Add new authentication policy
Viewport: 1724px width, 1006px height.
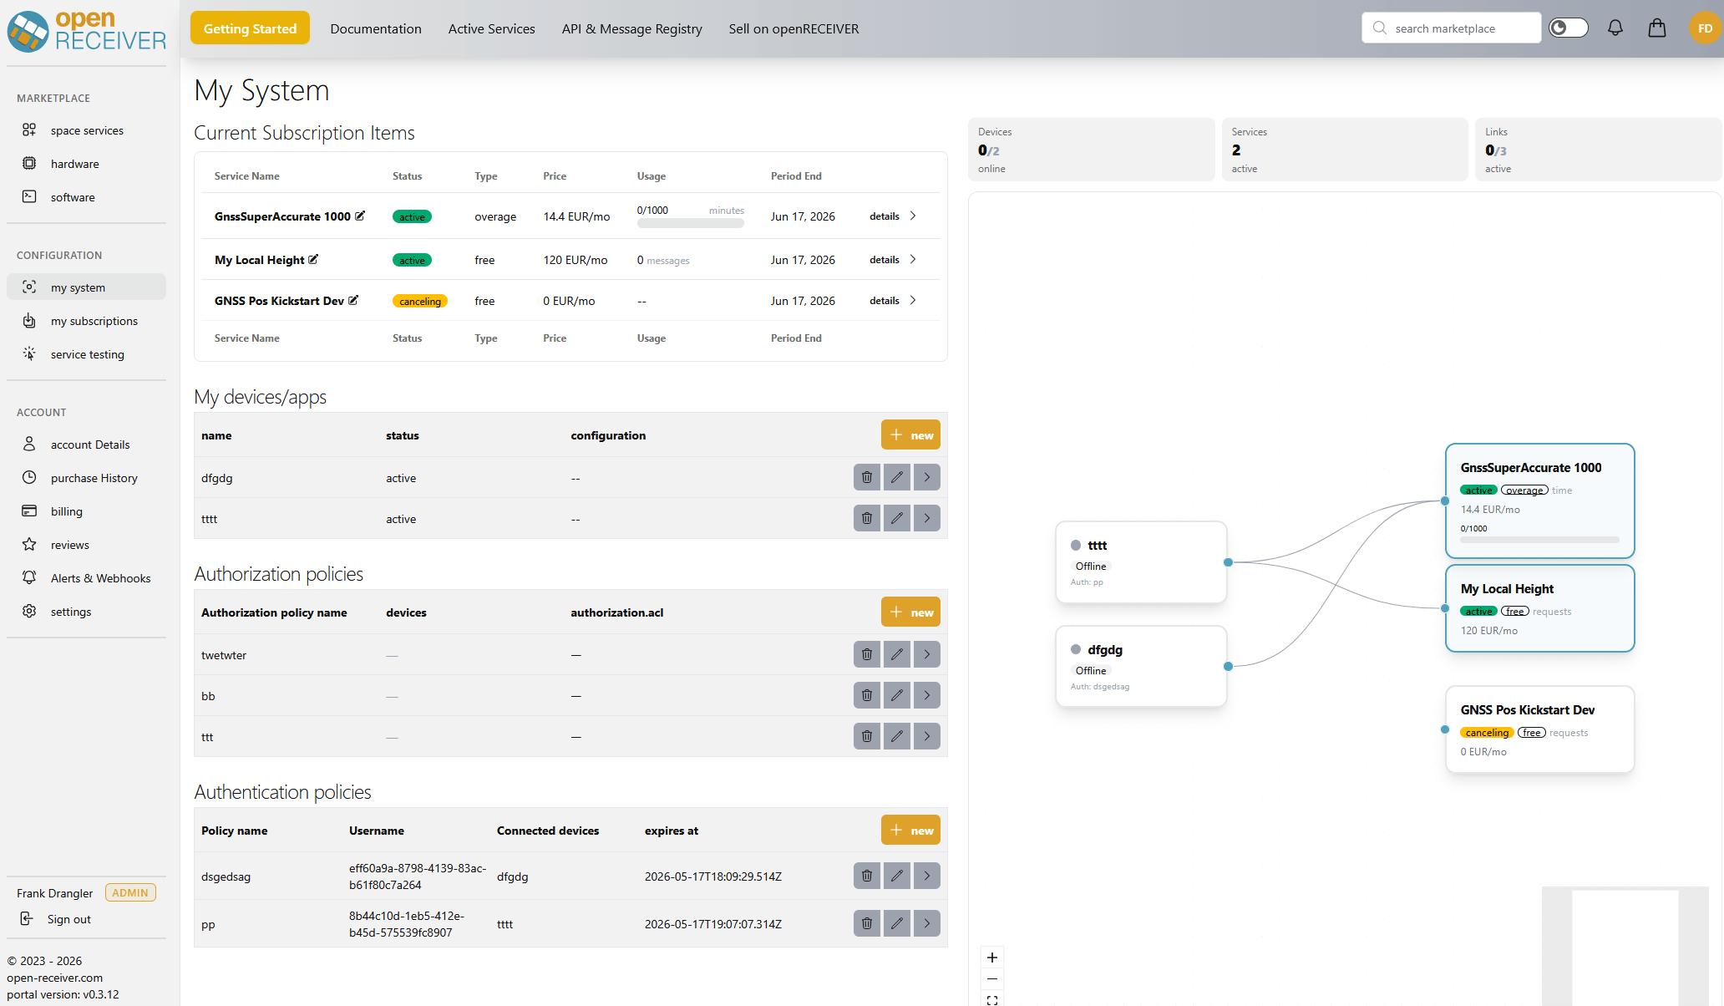pyautogui.click(x=910, y=830)
